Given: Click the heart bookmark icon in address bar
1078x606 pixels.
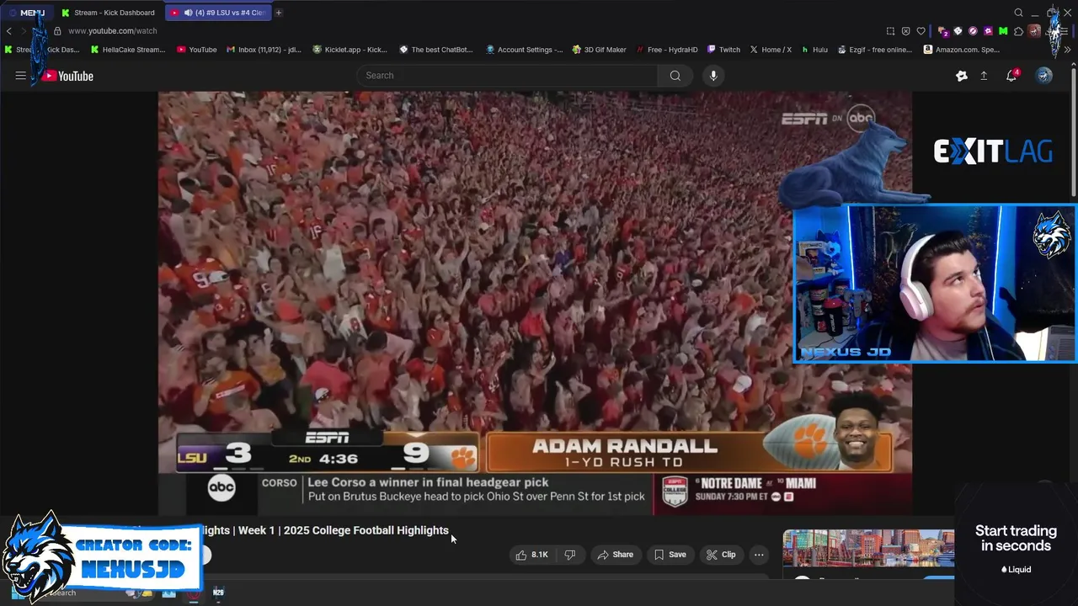Looking at the screenshot, I should click(921, 31).
